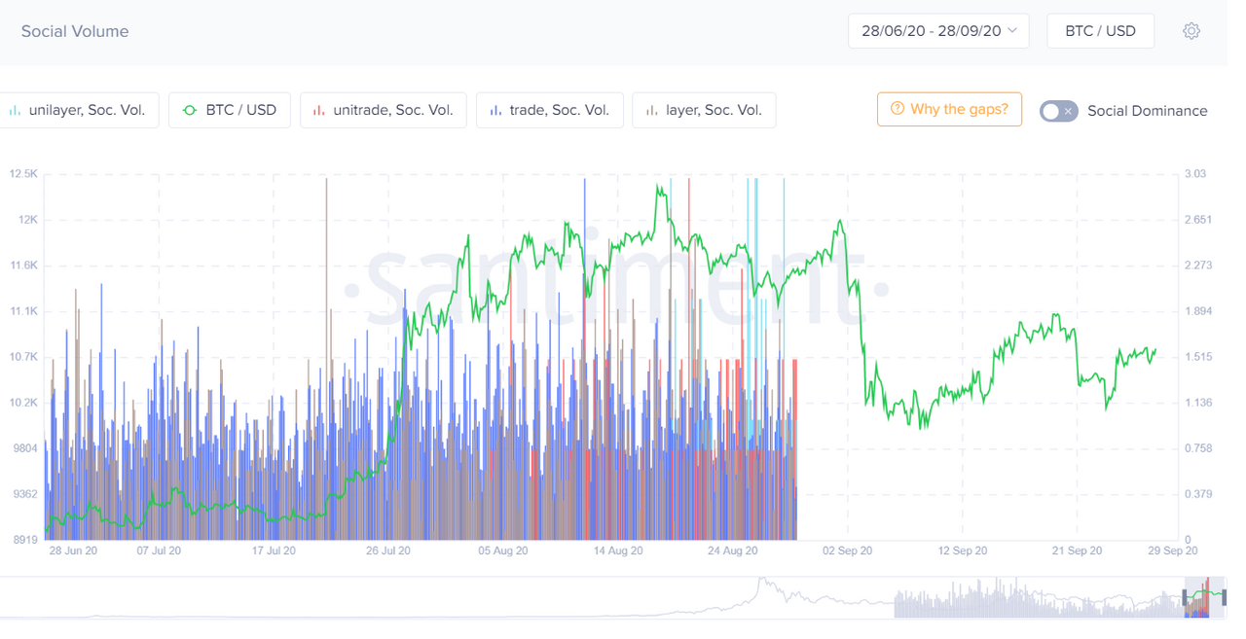Image resolution: width=1246 pixels, height=639 pixels.
Task: Select the trade, Soc. Vol. metric chip
Action: [550, 111]
